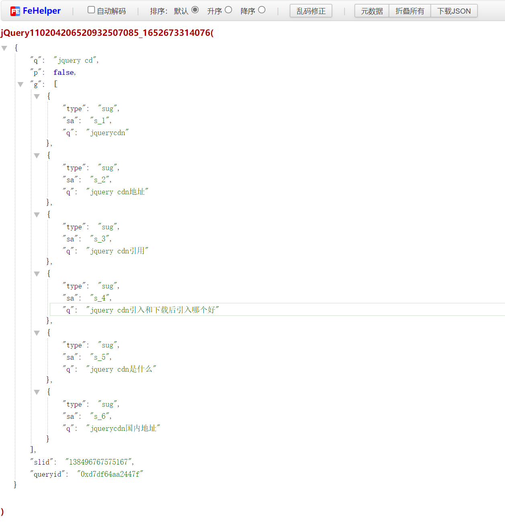Collapse the root JSON object
The width and height of the screenshot is (505, 531).
click(x=4, y=48)
